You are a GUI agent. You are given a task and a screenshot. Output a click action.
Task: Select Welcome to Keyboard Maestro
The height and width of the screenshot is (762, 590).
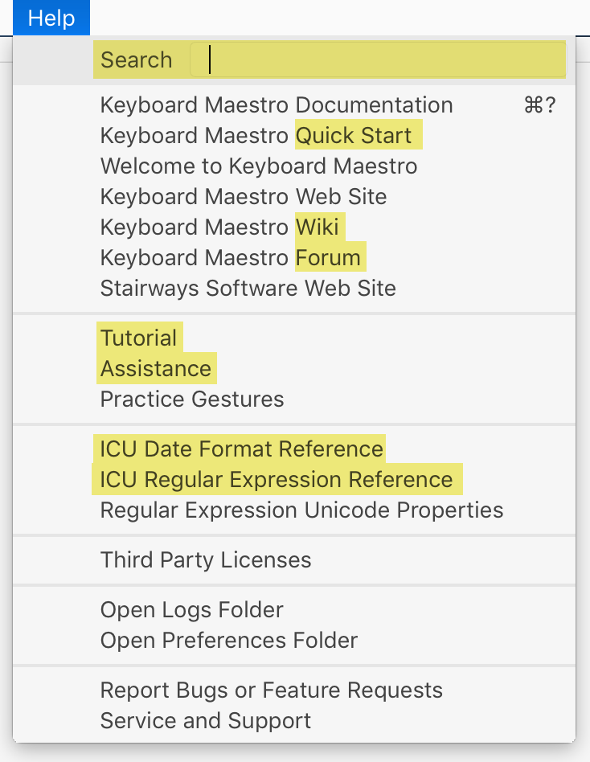pyautogui.click(x=257, y=166)
